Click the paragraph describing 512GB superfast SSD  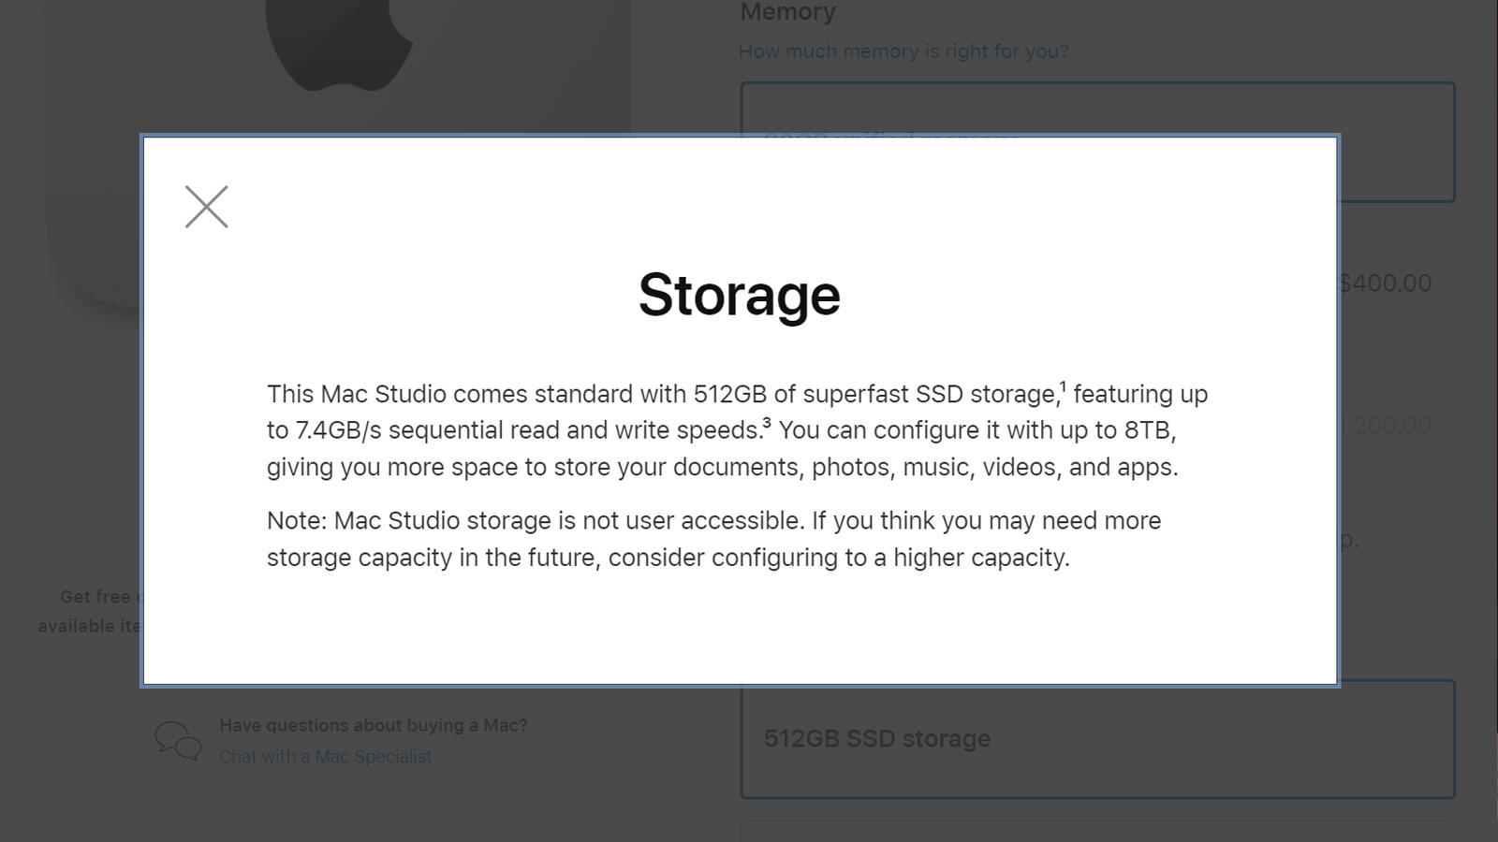click(x=738, y=430)
